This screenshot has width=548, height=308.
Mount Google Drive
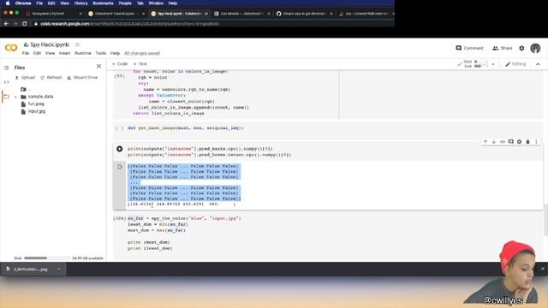82,78
